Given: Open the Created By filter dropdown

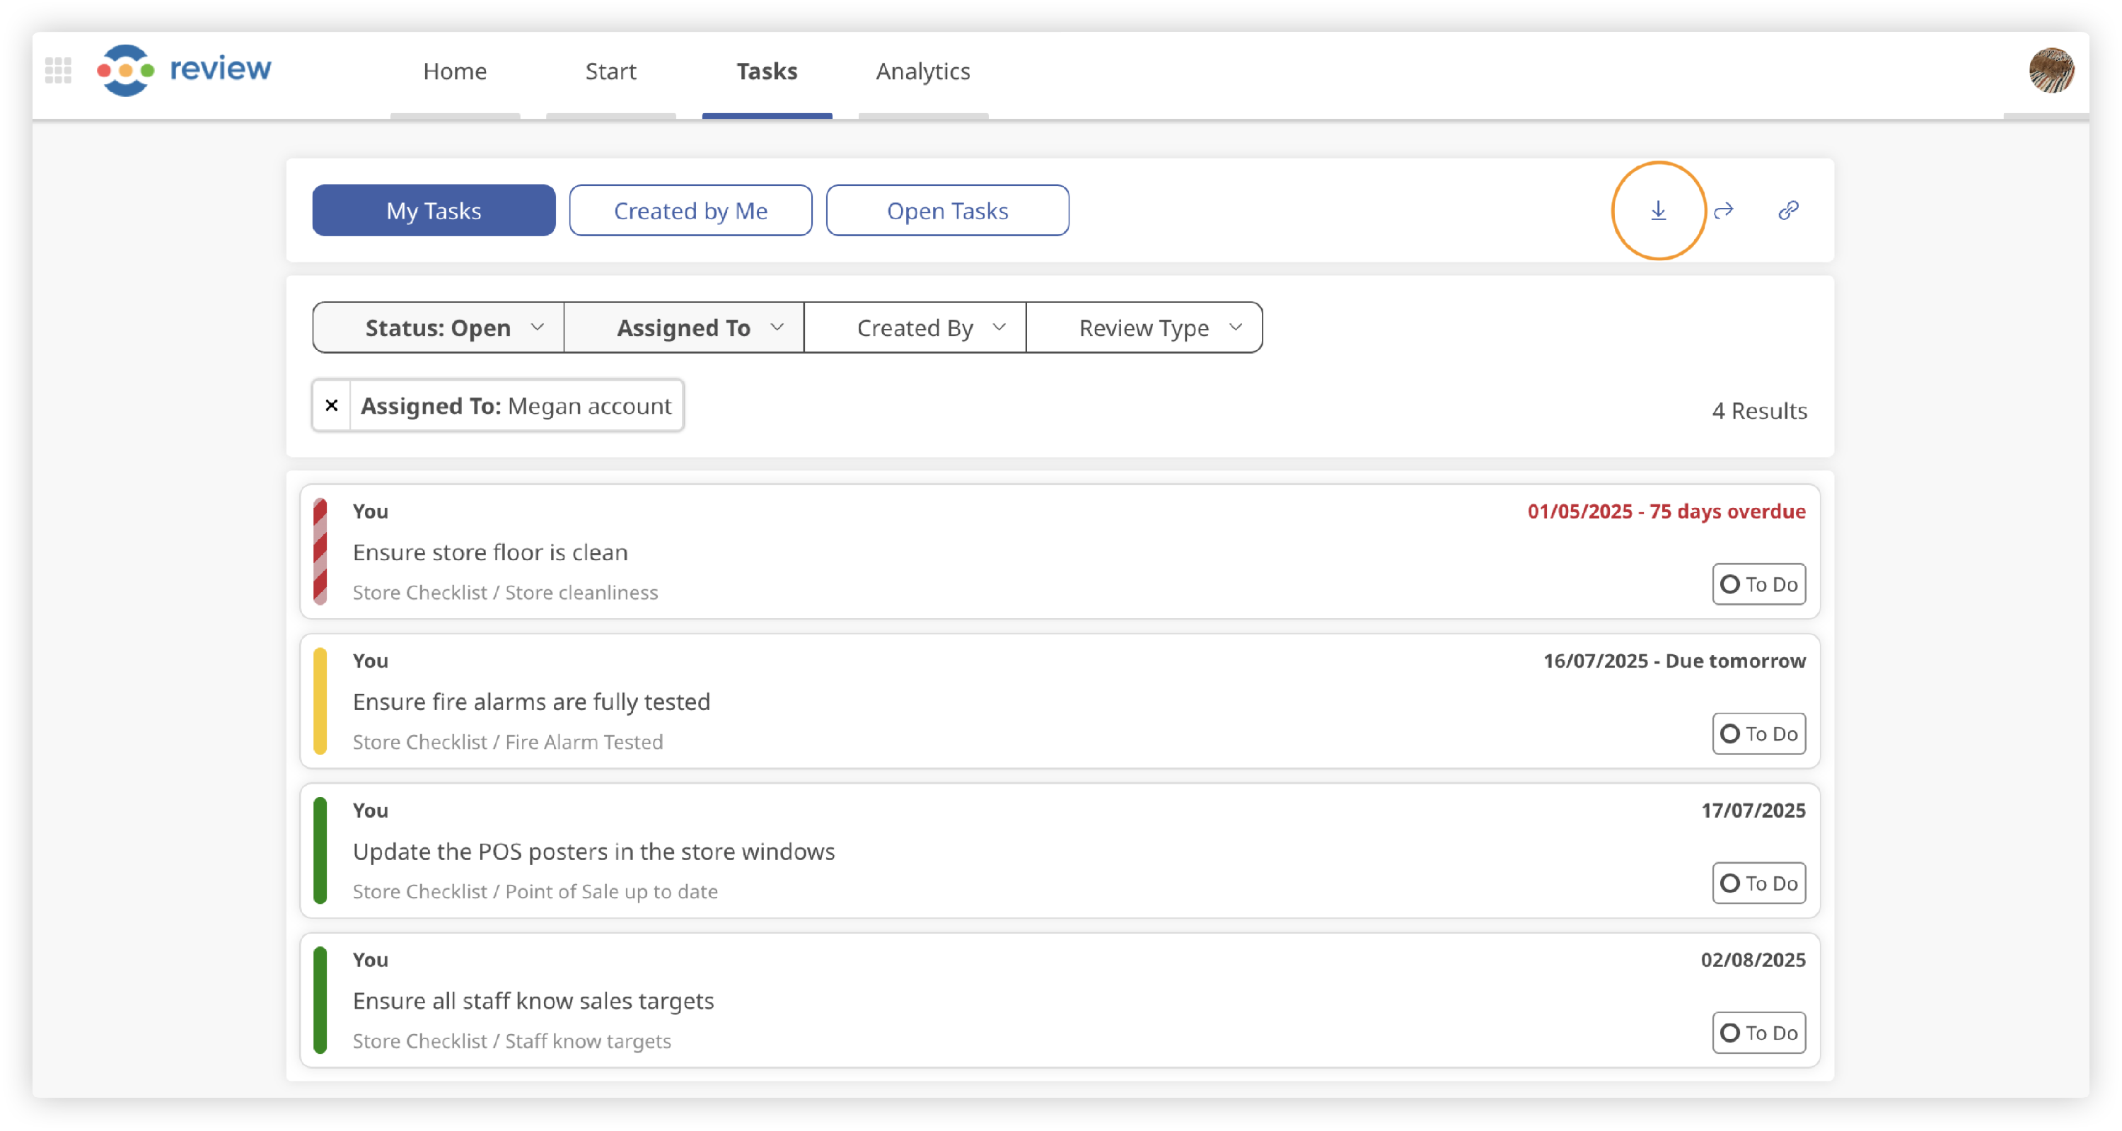Looking at the screenshot, I should point(915,328).
